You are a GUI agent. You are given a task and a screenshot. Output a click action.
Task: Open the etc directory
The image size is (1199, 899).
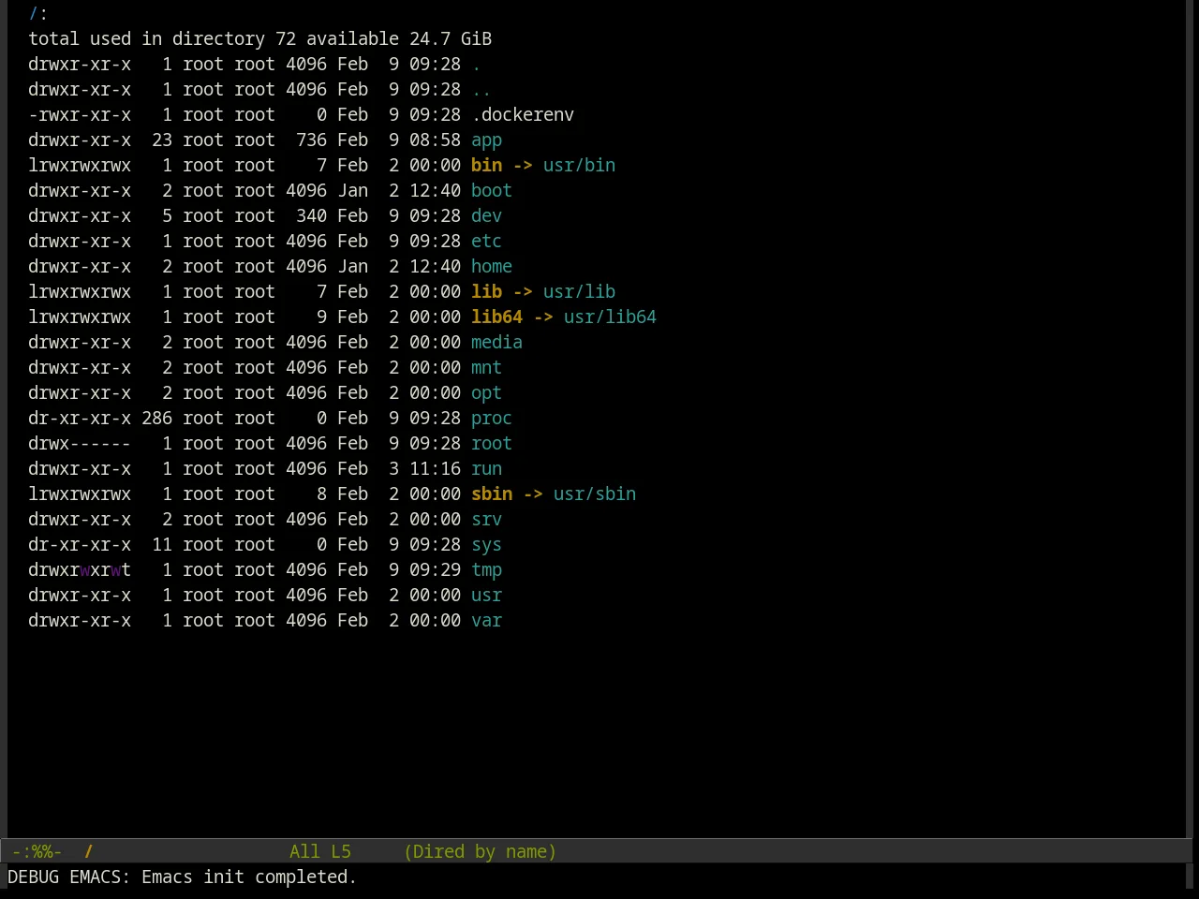tap(486, 241)
